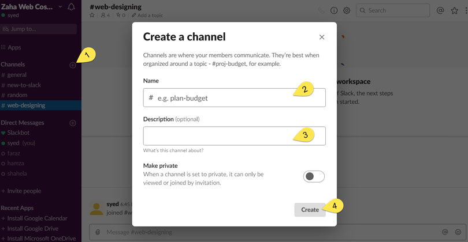Click the add channel plus icon
468x242 pixels.
pyautogui.click(x=73, y=65)
